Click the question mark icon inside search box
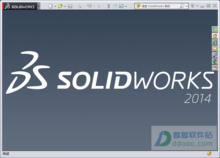The width and height of the screenshot is (220, 158). click(138, 6)
